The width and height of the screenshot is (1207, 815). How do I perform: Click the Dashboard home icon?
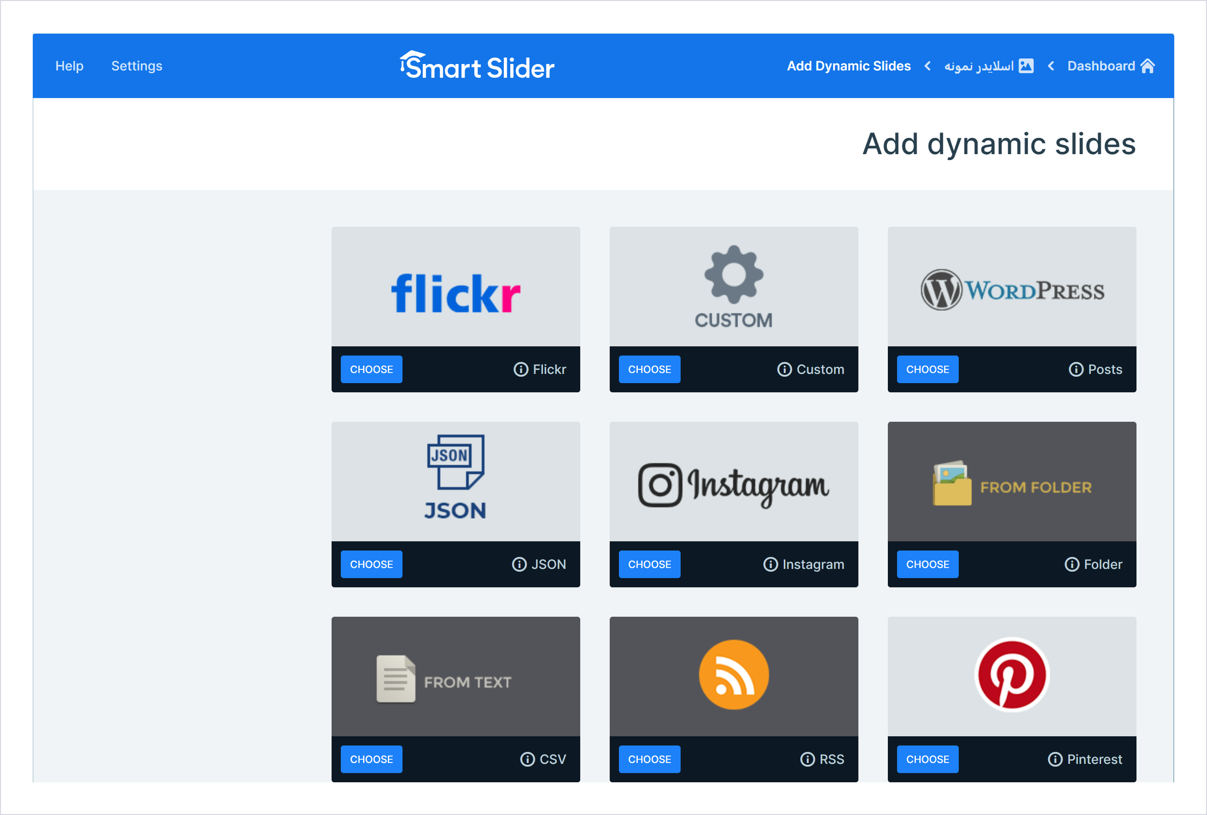(1147, 66)
